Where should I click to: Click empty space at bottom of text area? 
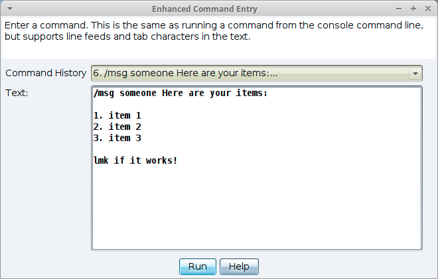click(256, 212)
